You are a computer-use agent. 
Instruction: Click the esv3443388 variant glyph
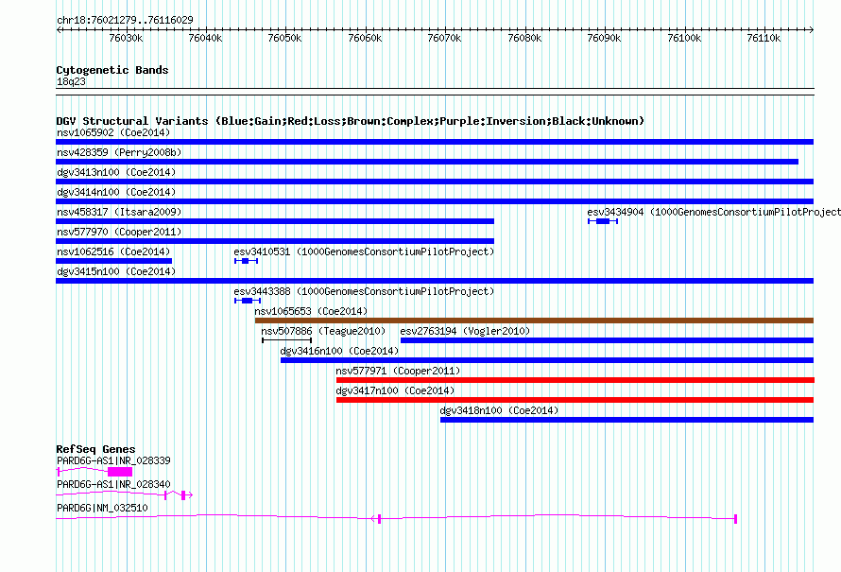pos(248,301)
